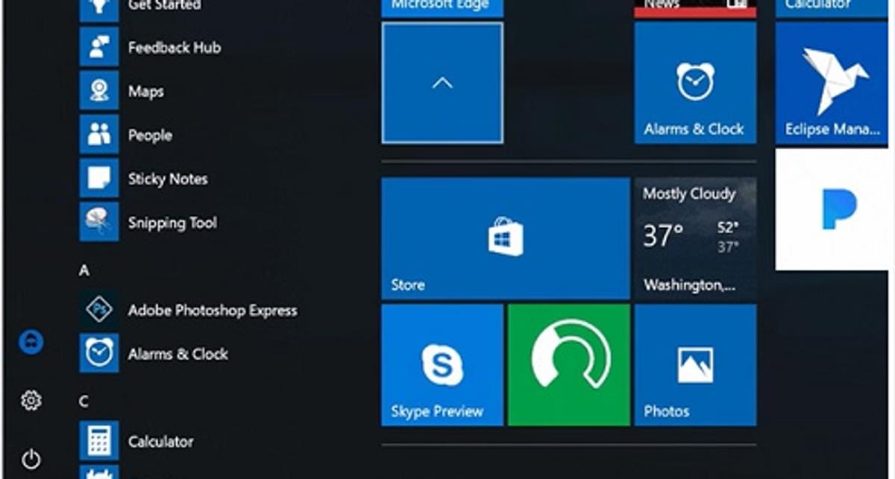The width and height of the screenshot is (895, 479).
Task: Click the Feedback Hub text label
Action: pos(175,48)
